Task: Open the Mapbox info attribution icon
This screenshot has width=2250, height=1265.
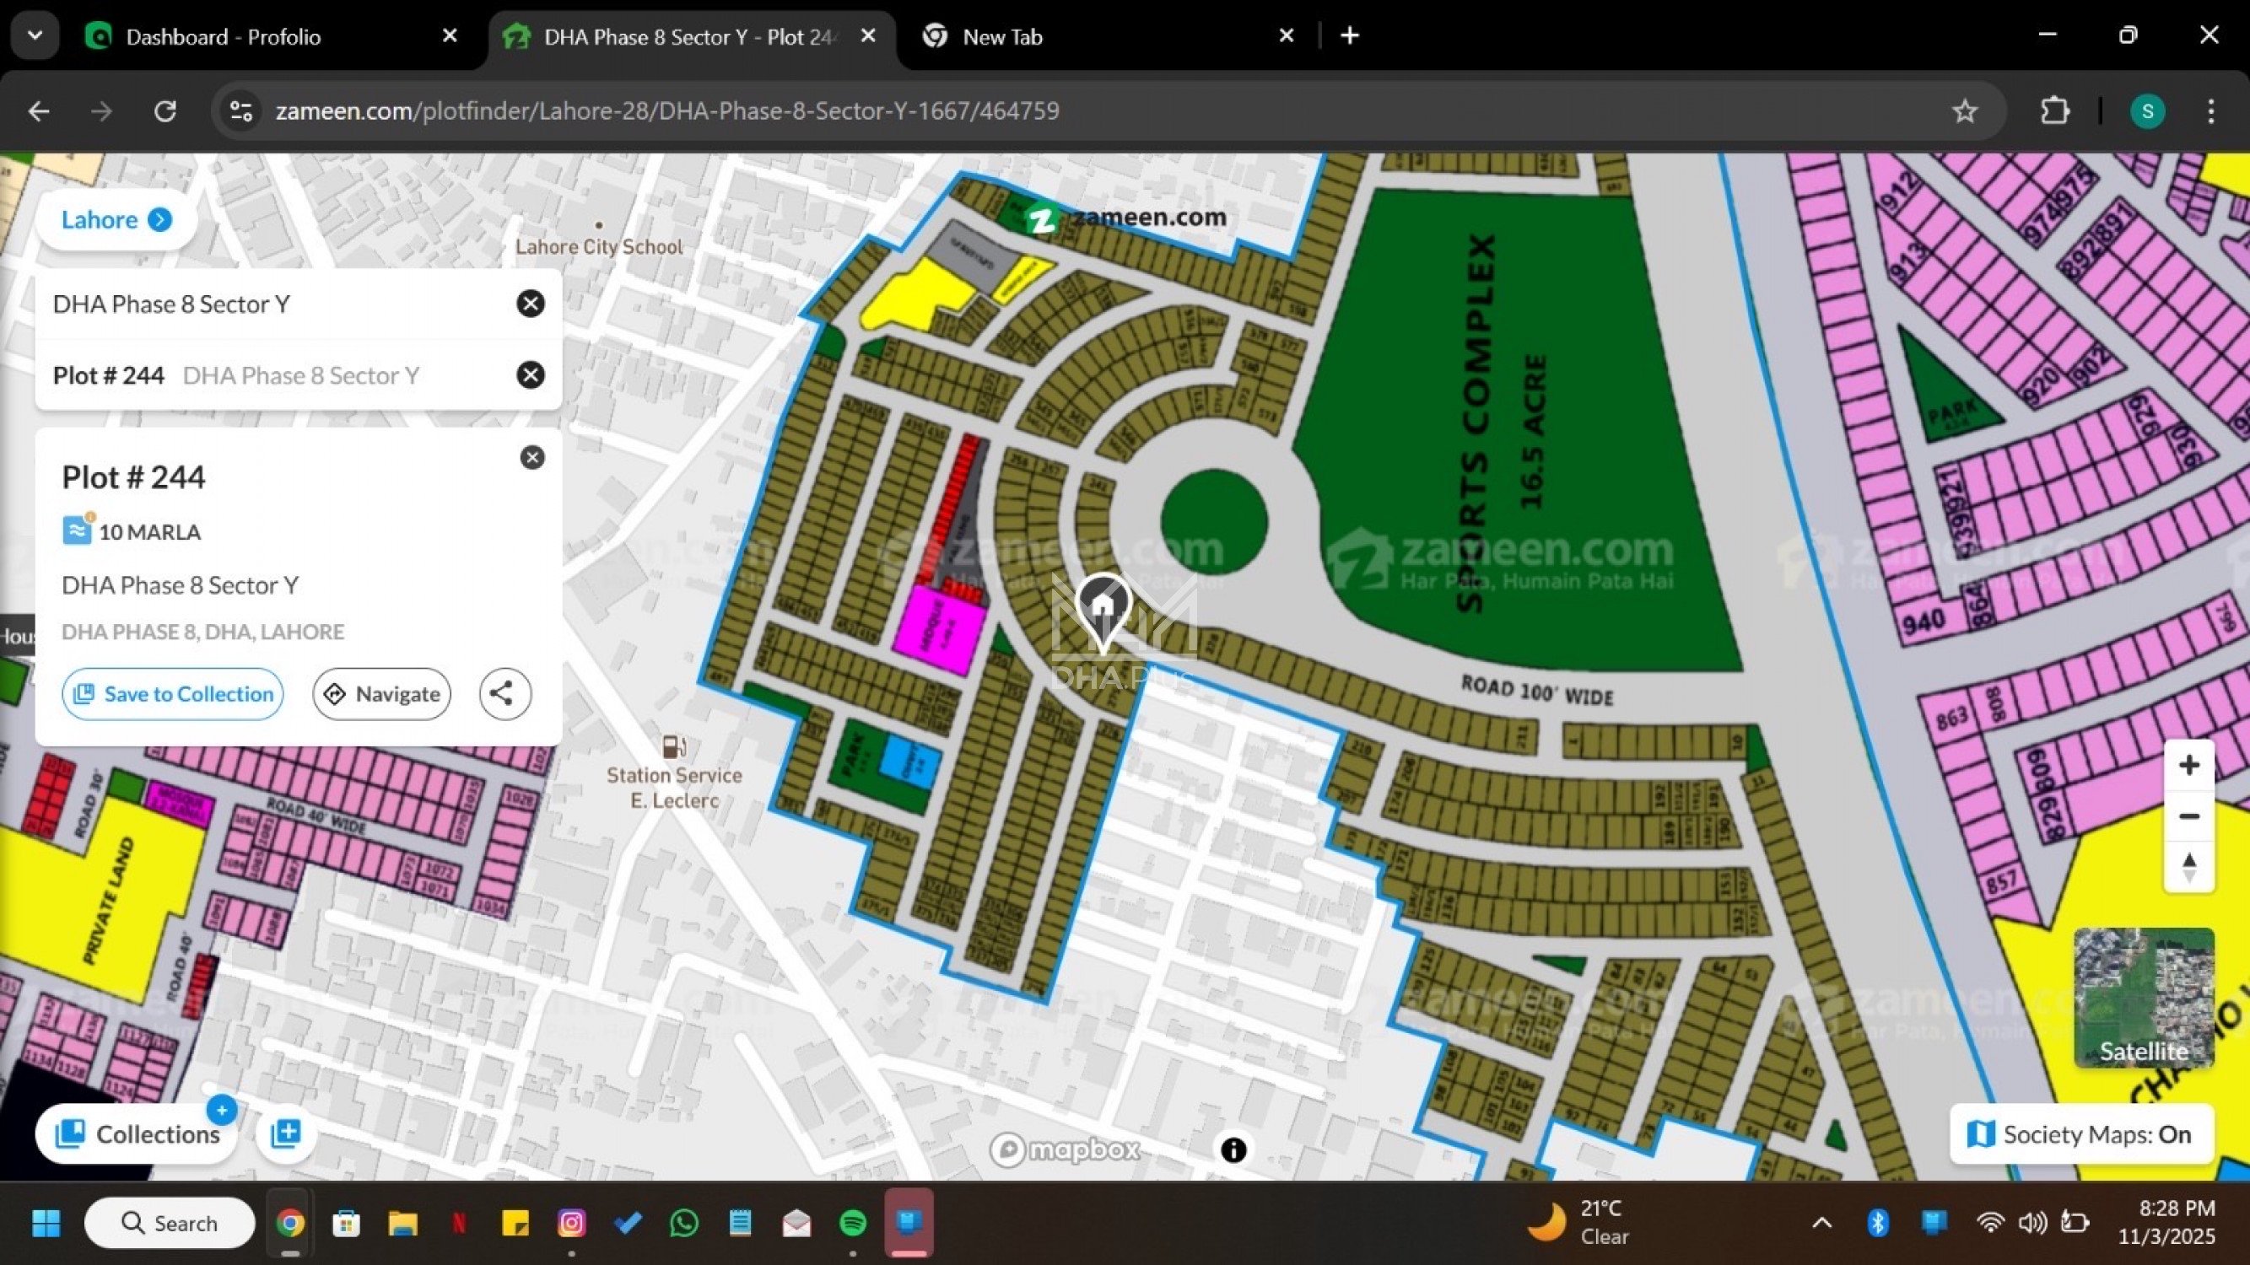Action: pyautogui.click(x=1233, y=1149)
